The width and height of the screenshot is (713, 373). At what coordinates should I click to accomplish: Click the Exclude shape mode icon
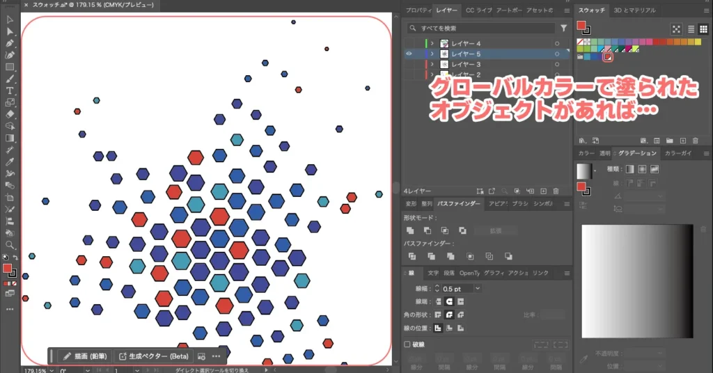pyautogui.click(x=462, y=230)
